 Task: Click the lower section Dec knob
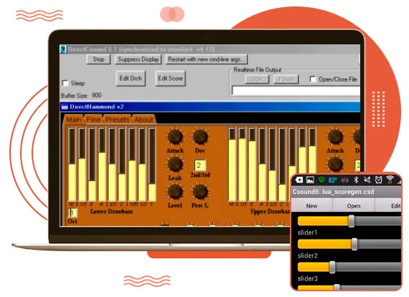click(200, 137)
